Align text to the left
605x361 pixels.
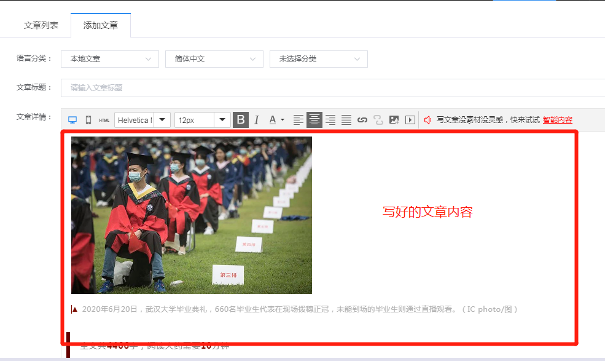tap(299, 120)
